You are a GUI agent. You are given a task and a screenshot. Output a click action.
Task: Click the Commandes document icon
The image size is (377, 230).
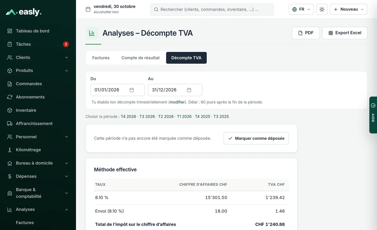coord(10,84)
